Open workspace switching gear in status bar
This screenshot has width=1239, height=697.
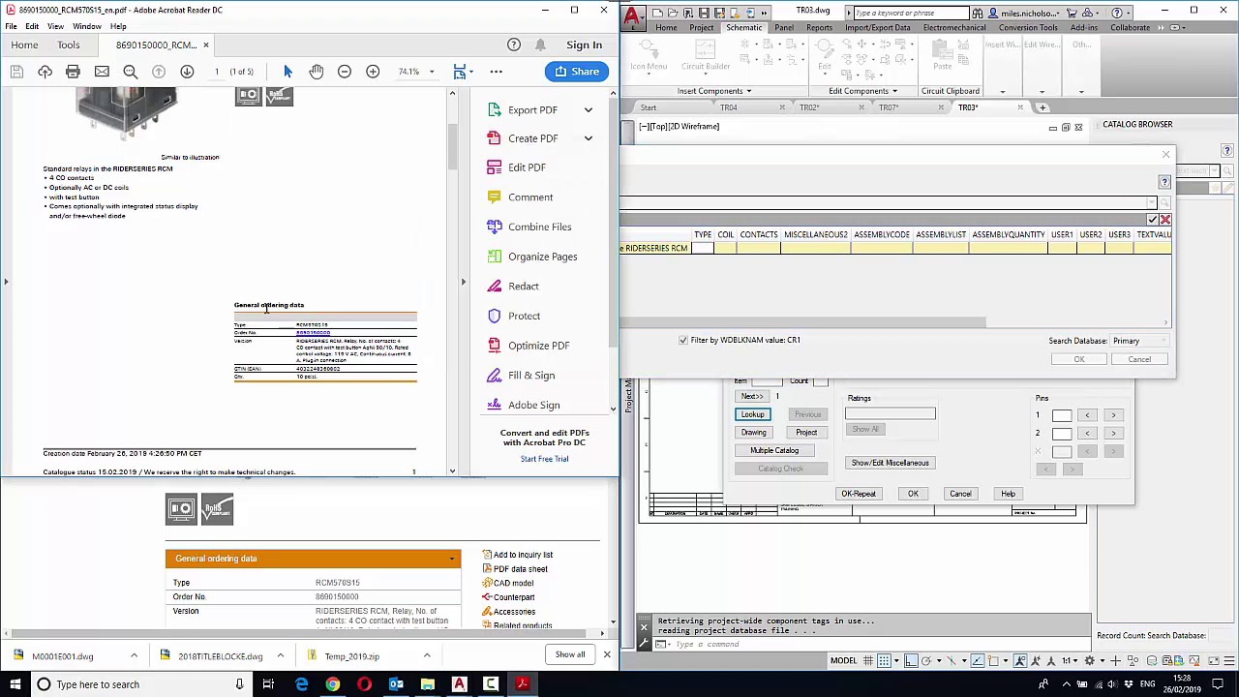1090,661
